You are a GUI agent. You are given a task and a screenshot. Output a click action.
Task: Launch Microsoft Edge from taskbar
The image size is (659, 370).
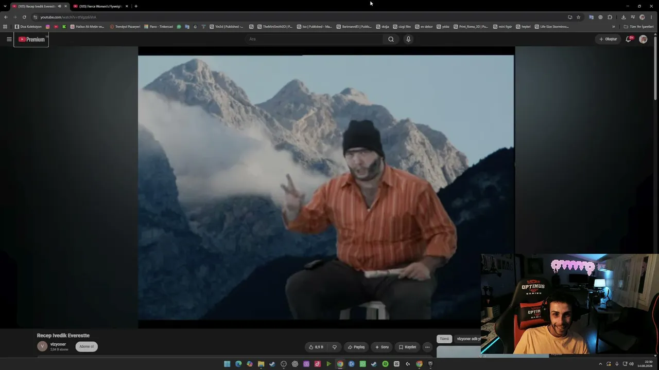(238, 364)
